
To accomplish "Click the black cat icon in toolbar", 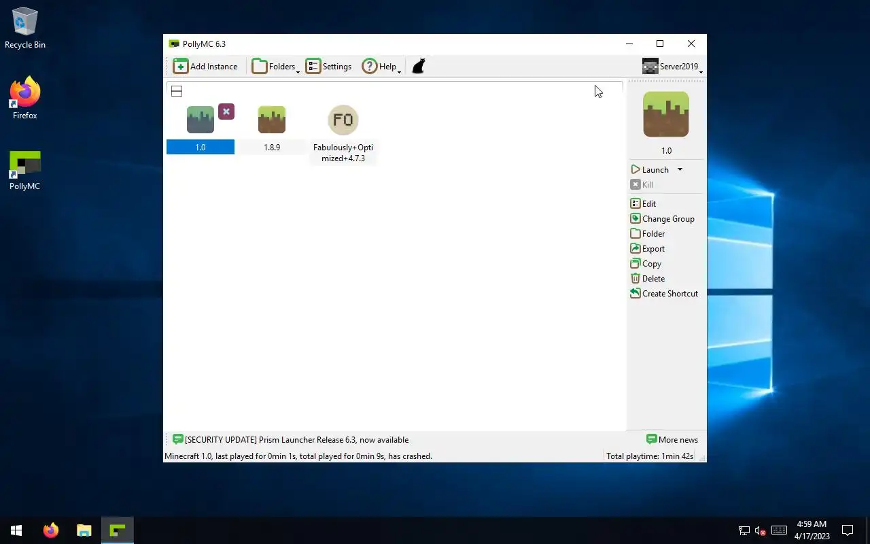I will pos(419,66).
